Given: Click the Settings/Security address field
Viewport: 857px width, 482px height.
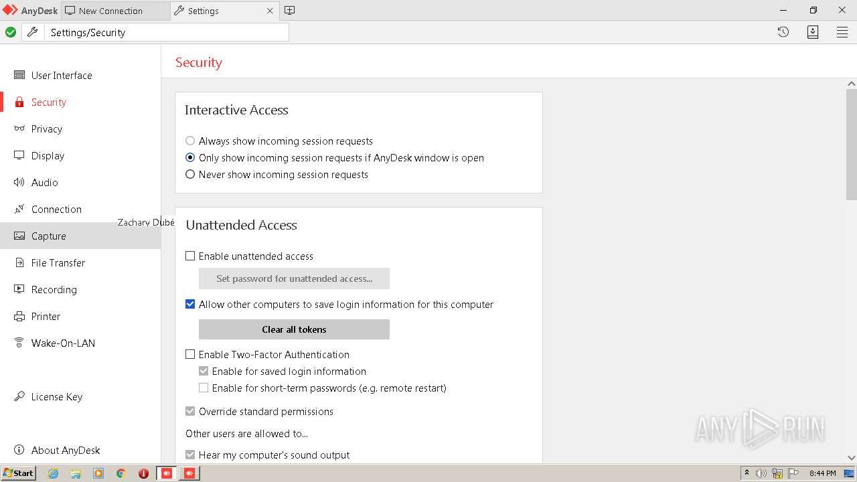Looking at the screenshot, I should [167, 32].
